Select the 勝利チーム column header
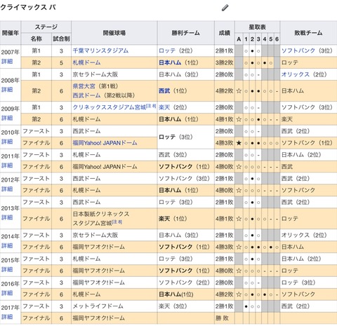This screenshot has width=337, height=326. [186, 33]
